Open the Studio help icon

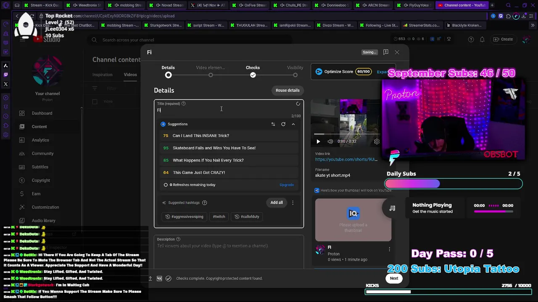471,39
